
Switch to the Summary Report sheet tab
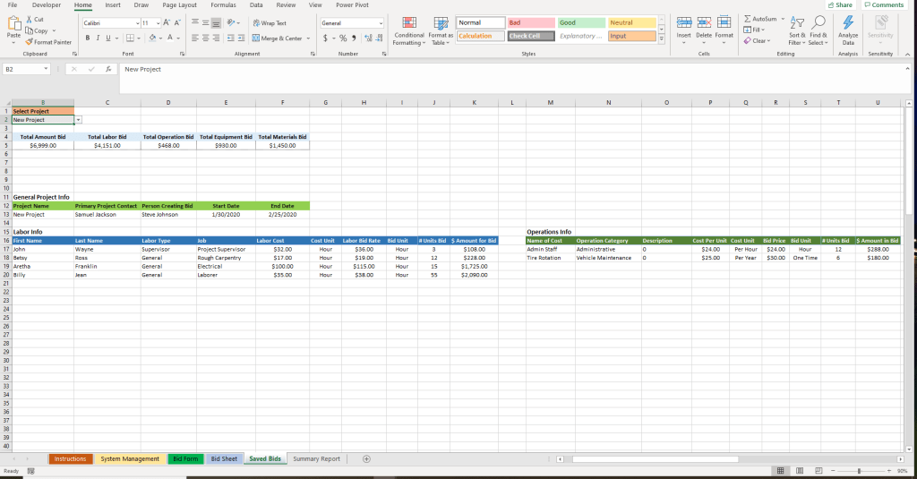pyautogui.click(x=316, y=458)
